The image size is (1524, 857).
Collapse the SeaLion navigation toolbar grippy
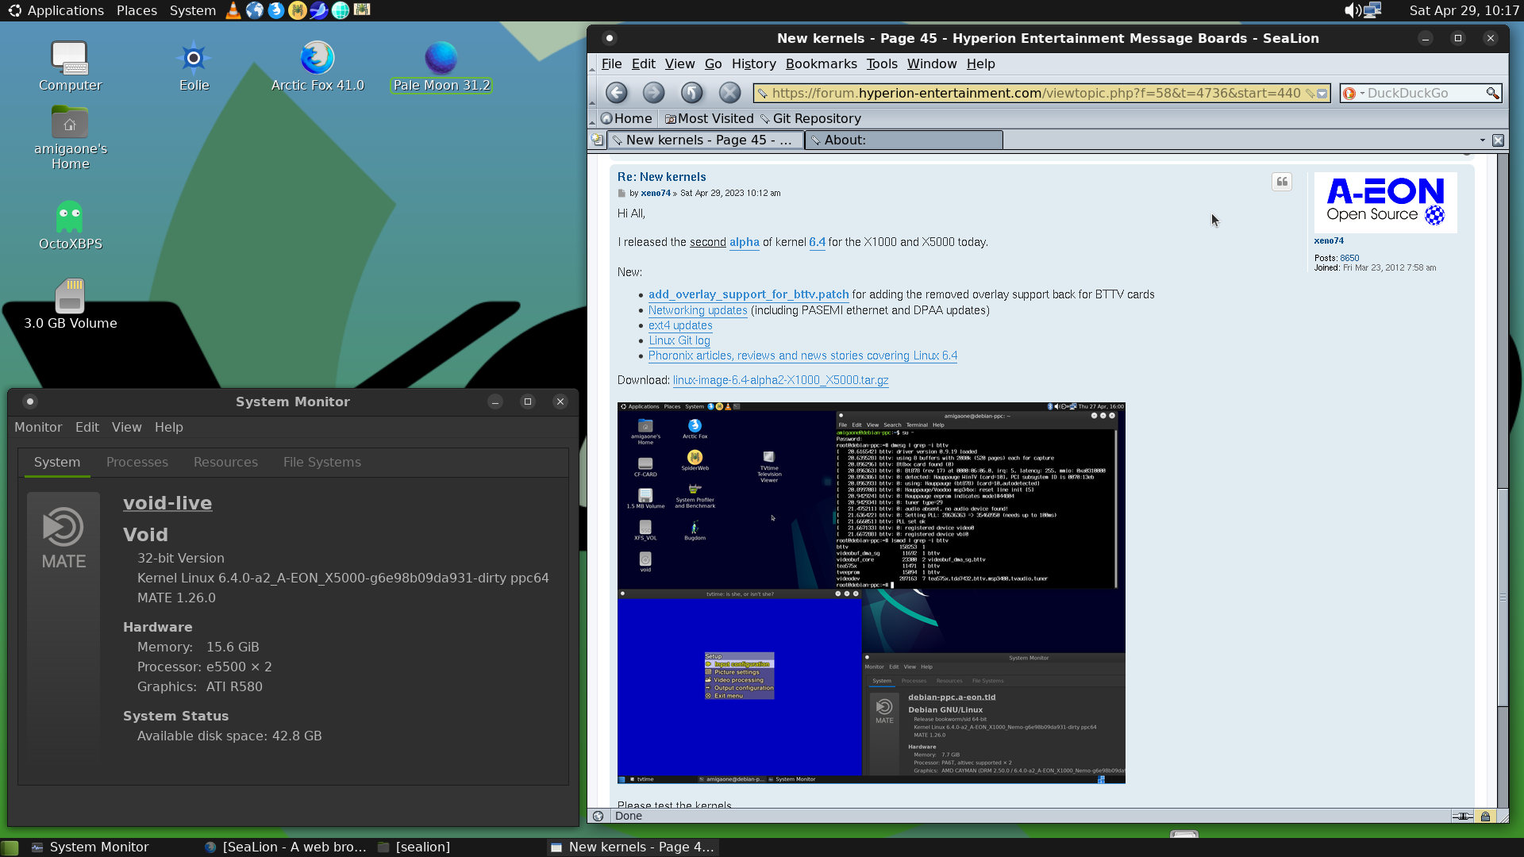(x=591, y=93)
